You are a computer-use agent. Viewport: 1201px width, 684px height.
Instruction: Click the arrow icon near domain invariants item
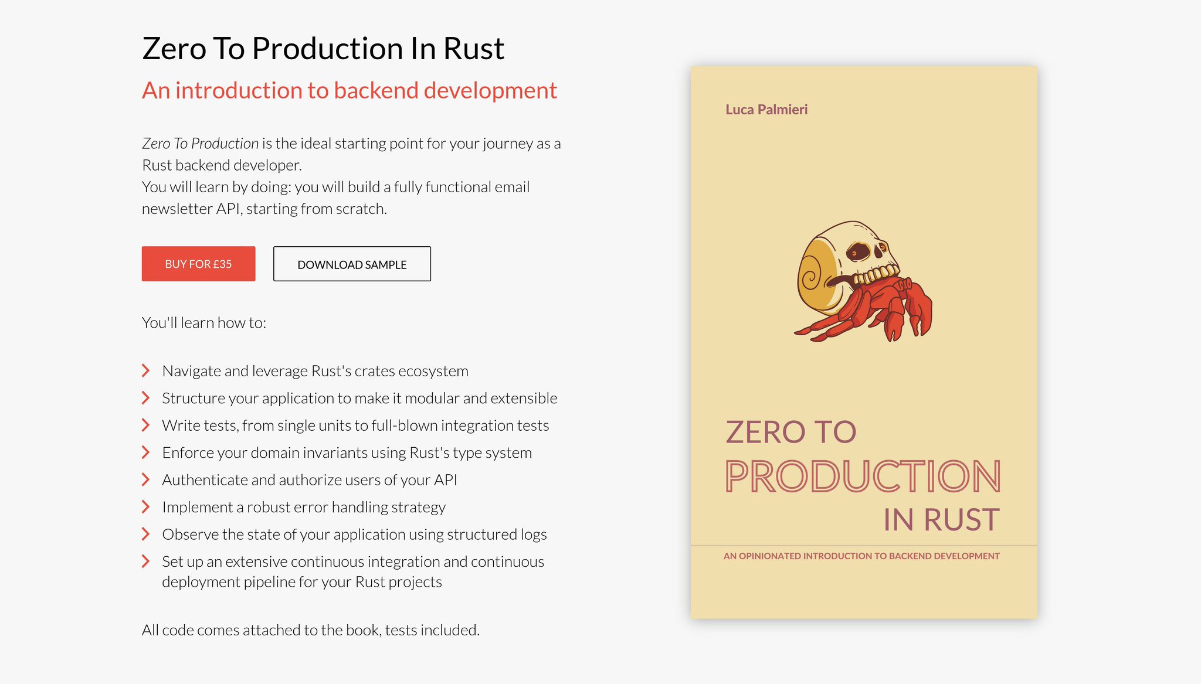click(145, 452)
